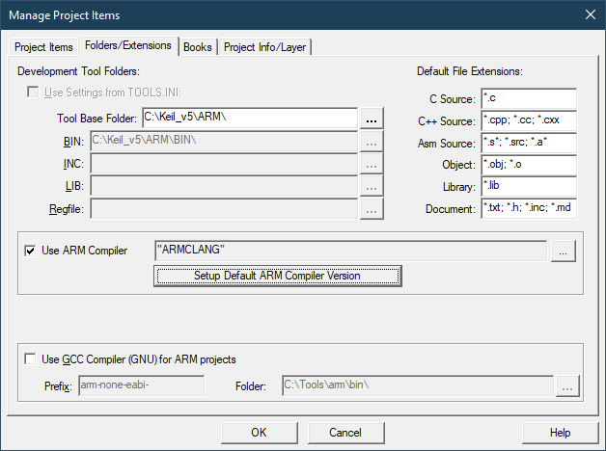606x451 pixels.
Task: Open Help for this dialog
Action: point(560,433)
